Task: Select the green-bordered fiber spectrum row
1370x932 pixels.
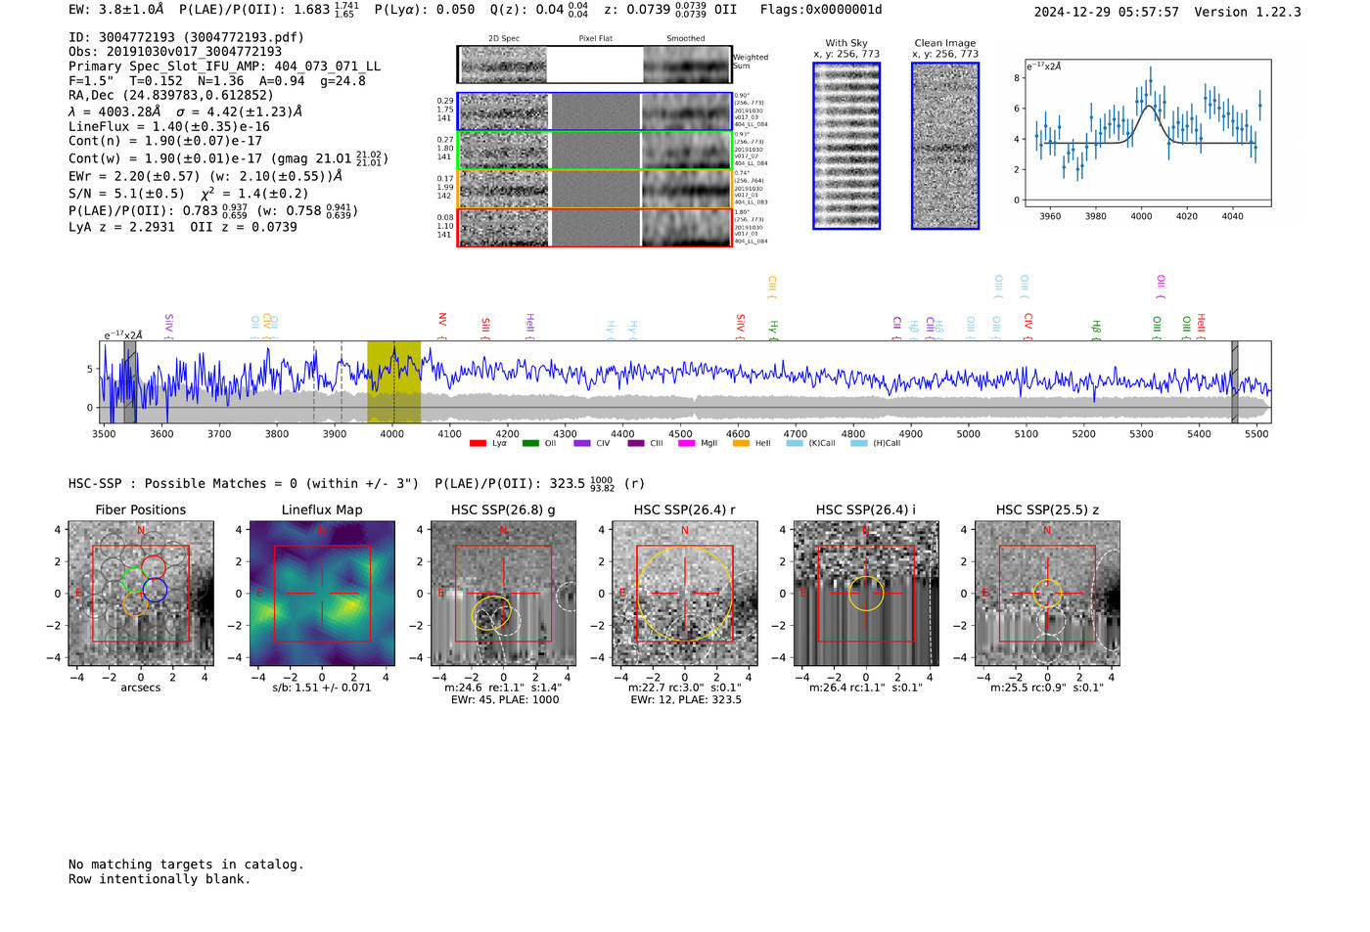Action: pos(594,151)
